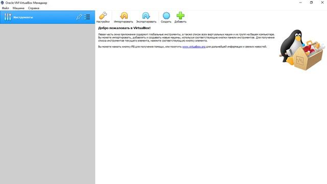
Task: Follow the www.virtualbox.org link
Action: tap(194, 47)
